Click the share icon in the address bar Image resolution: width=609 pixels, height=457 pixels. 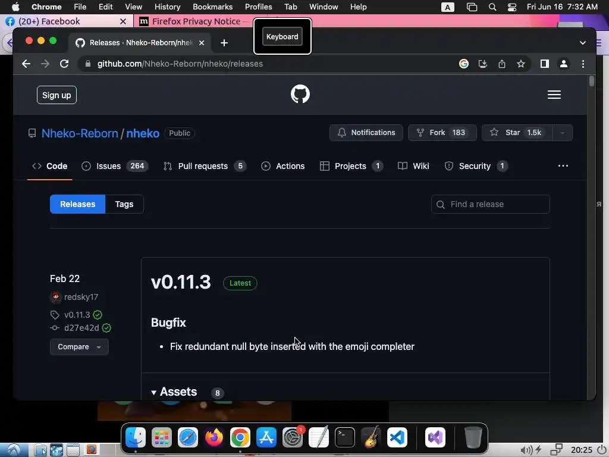(x=502, y=64)
